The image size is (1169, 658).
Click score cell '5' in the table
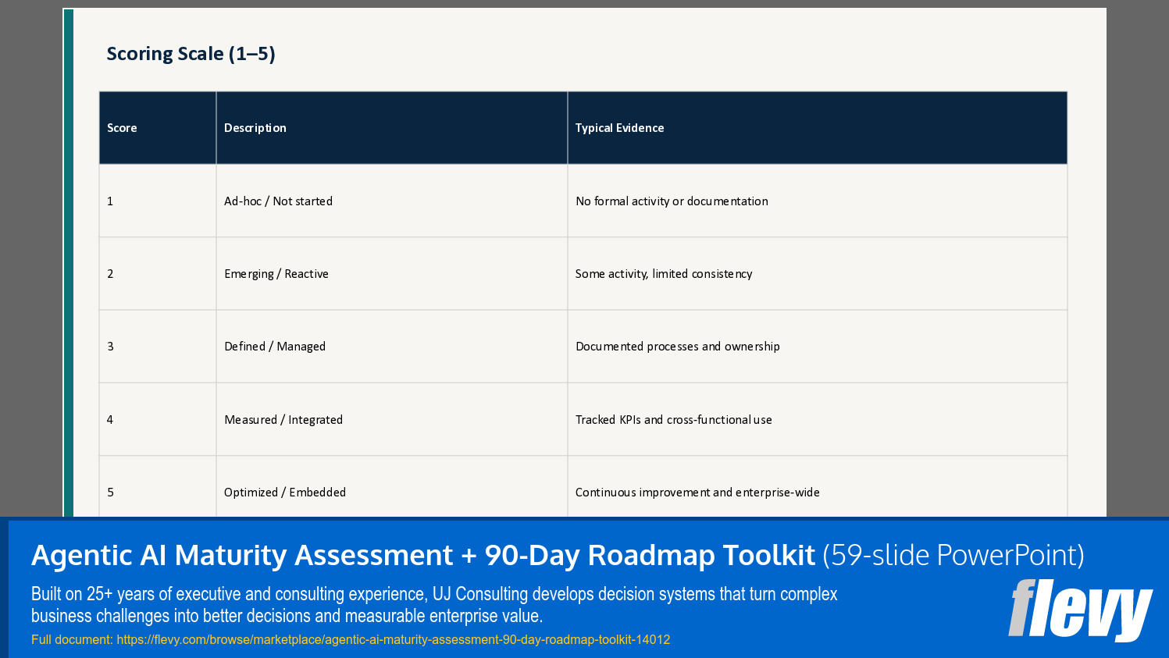[x=158, y=486]
